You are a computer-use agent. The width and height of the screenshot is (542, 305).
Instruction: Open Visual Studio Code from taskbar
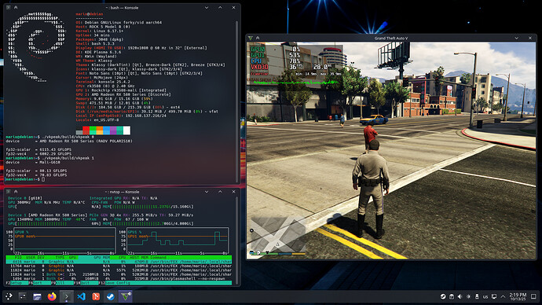tap(81, 296)
